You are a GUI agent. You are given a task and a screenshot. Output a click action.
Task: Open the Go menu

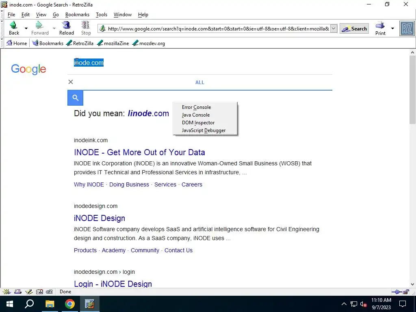(x=56, y=15)
